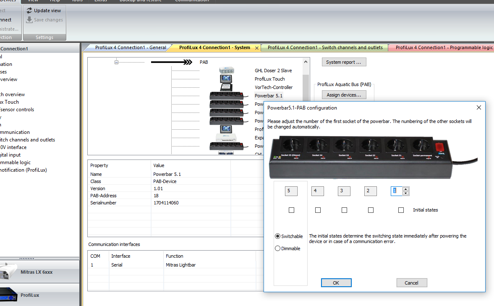The image size is (494, 306).
Task: Click the Class value PAB-Device
Action: [x=165, y=181]
